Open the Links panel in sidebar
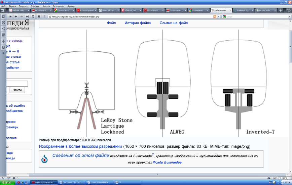The height and width of the screenshot is (185, 292). coord(3,29)
